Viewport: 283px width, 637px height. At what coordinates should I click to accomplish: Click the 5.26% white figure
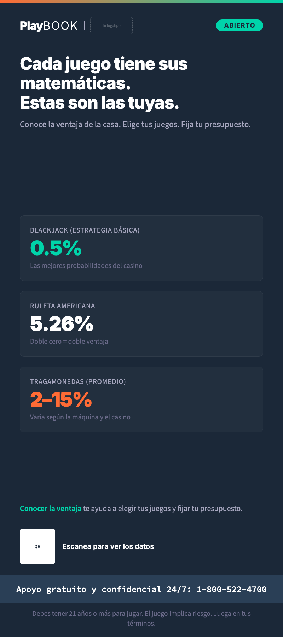pos(62,323)
